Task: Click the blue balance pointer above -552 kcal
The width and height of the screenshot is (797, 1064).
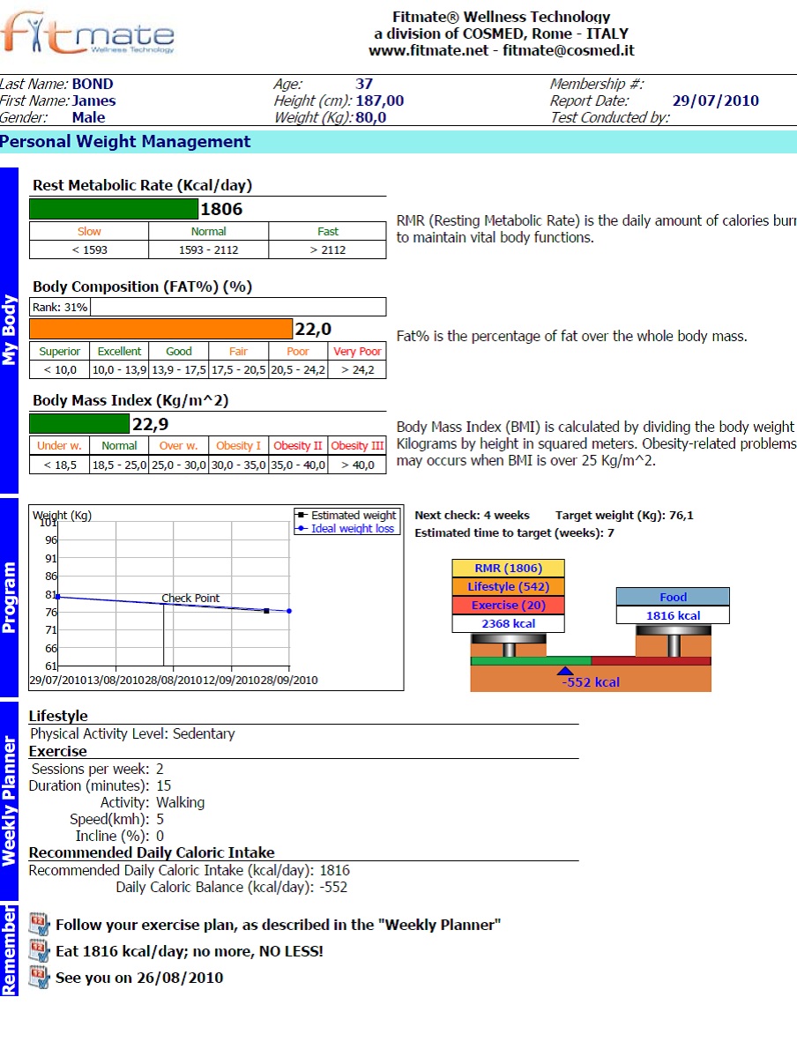Action: click(x=565, y=671)
